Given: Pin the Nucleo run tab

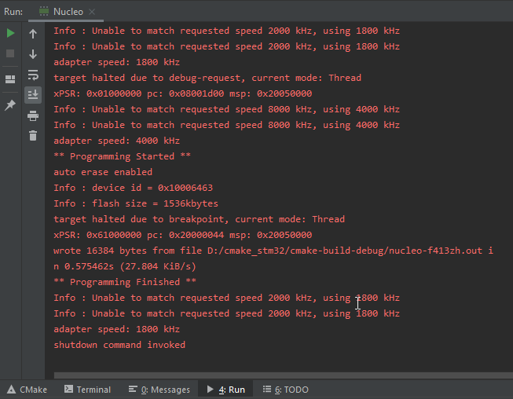Looking at the screenshot, I should pyautogui.click(x=10, y=105).
